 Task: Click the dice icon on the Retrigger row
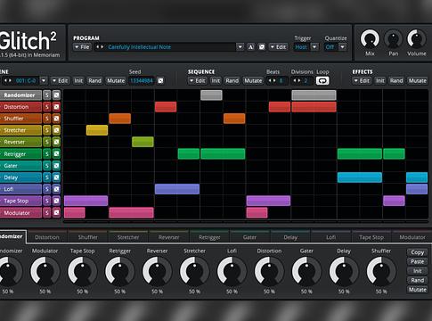(56, 154)
